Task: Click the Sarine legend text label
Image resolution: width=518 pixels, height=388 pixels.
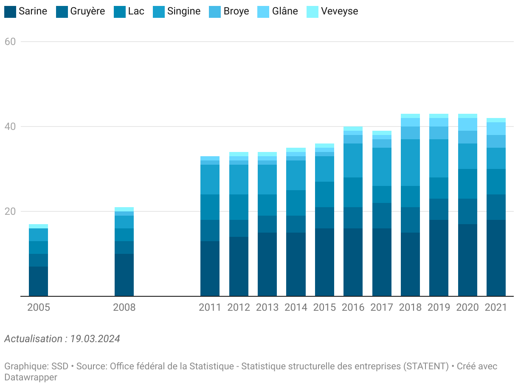Action: pyautogui.click(x=33, y=11)
